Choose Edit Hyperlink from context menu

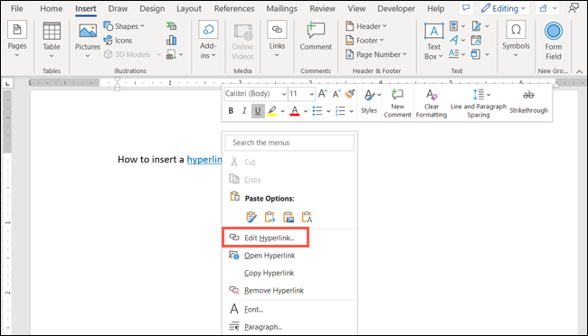(x=265, y=238)
